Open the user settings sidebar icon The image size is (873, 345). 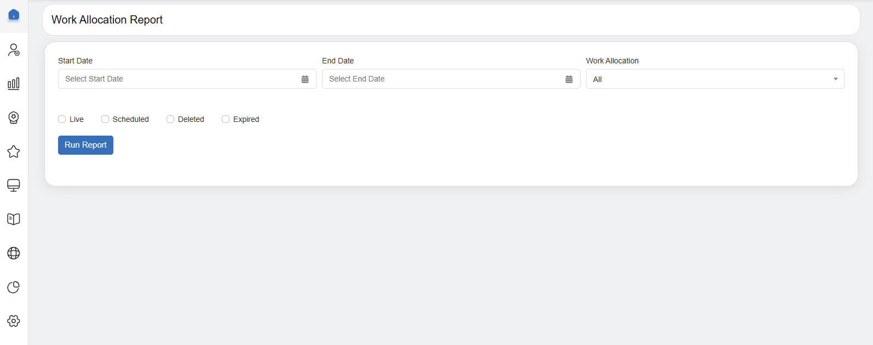14,50
